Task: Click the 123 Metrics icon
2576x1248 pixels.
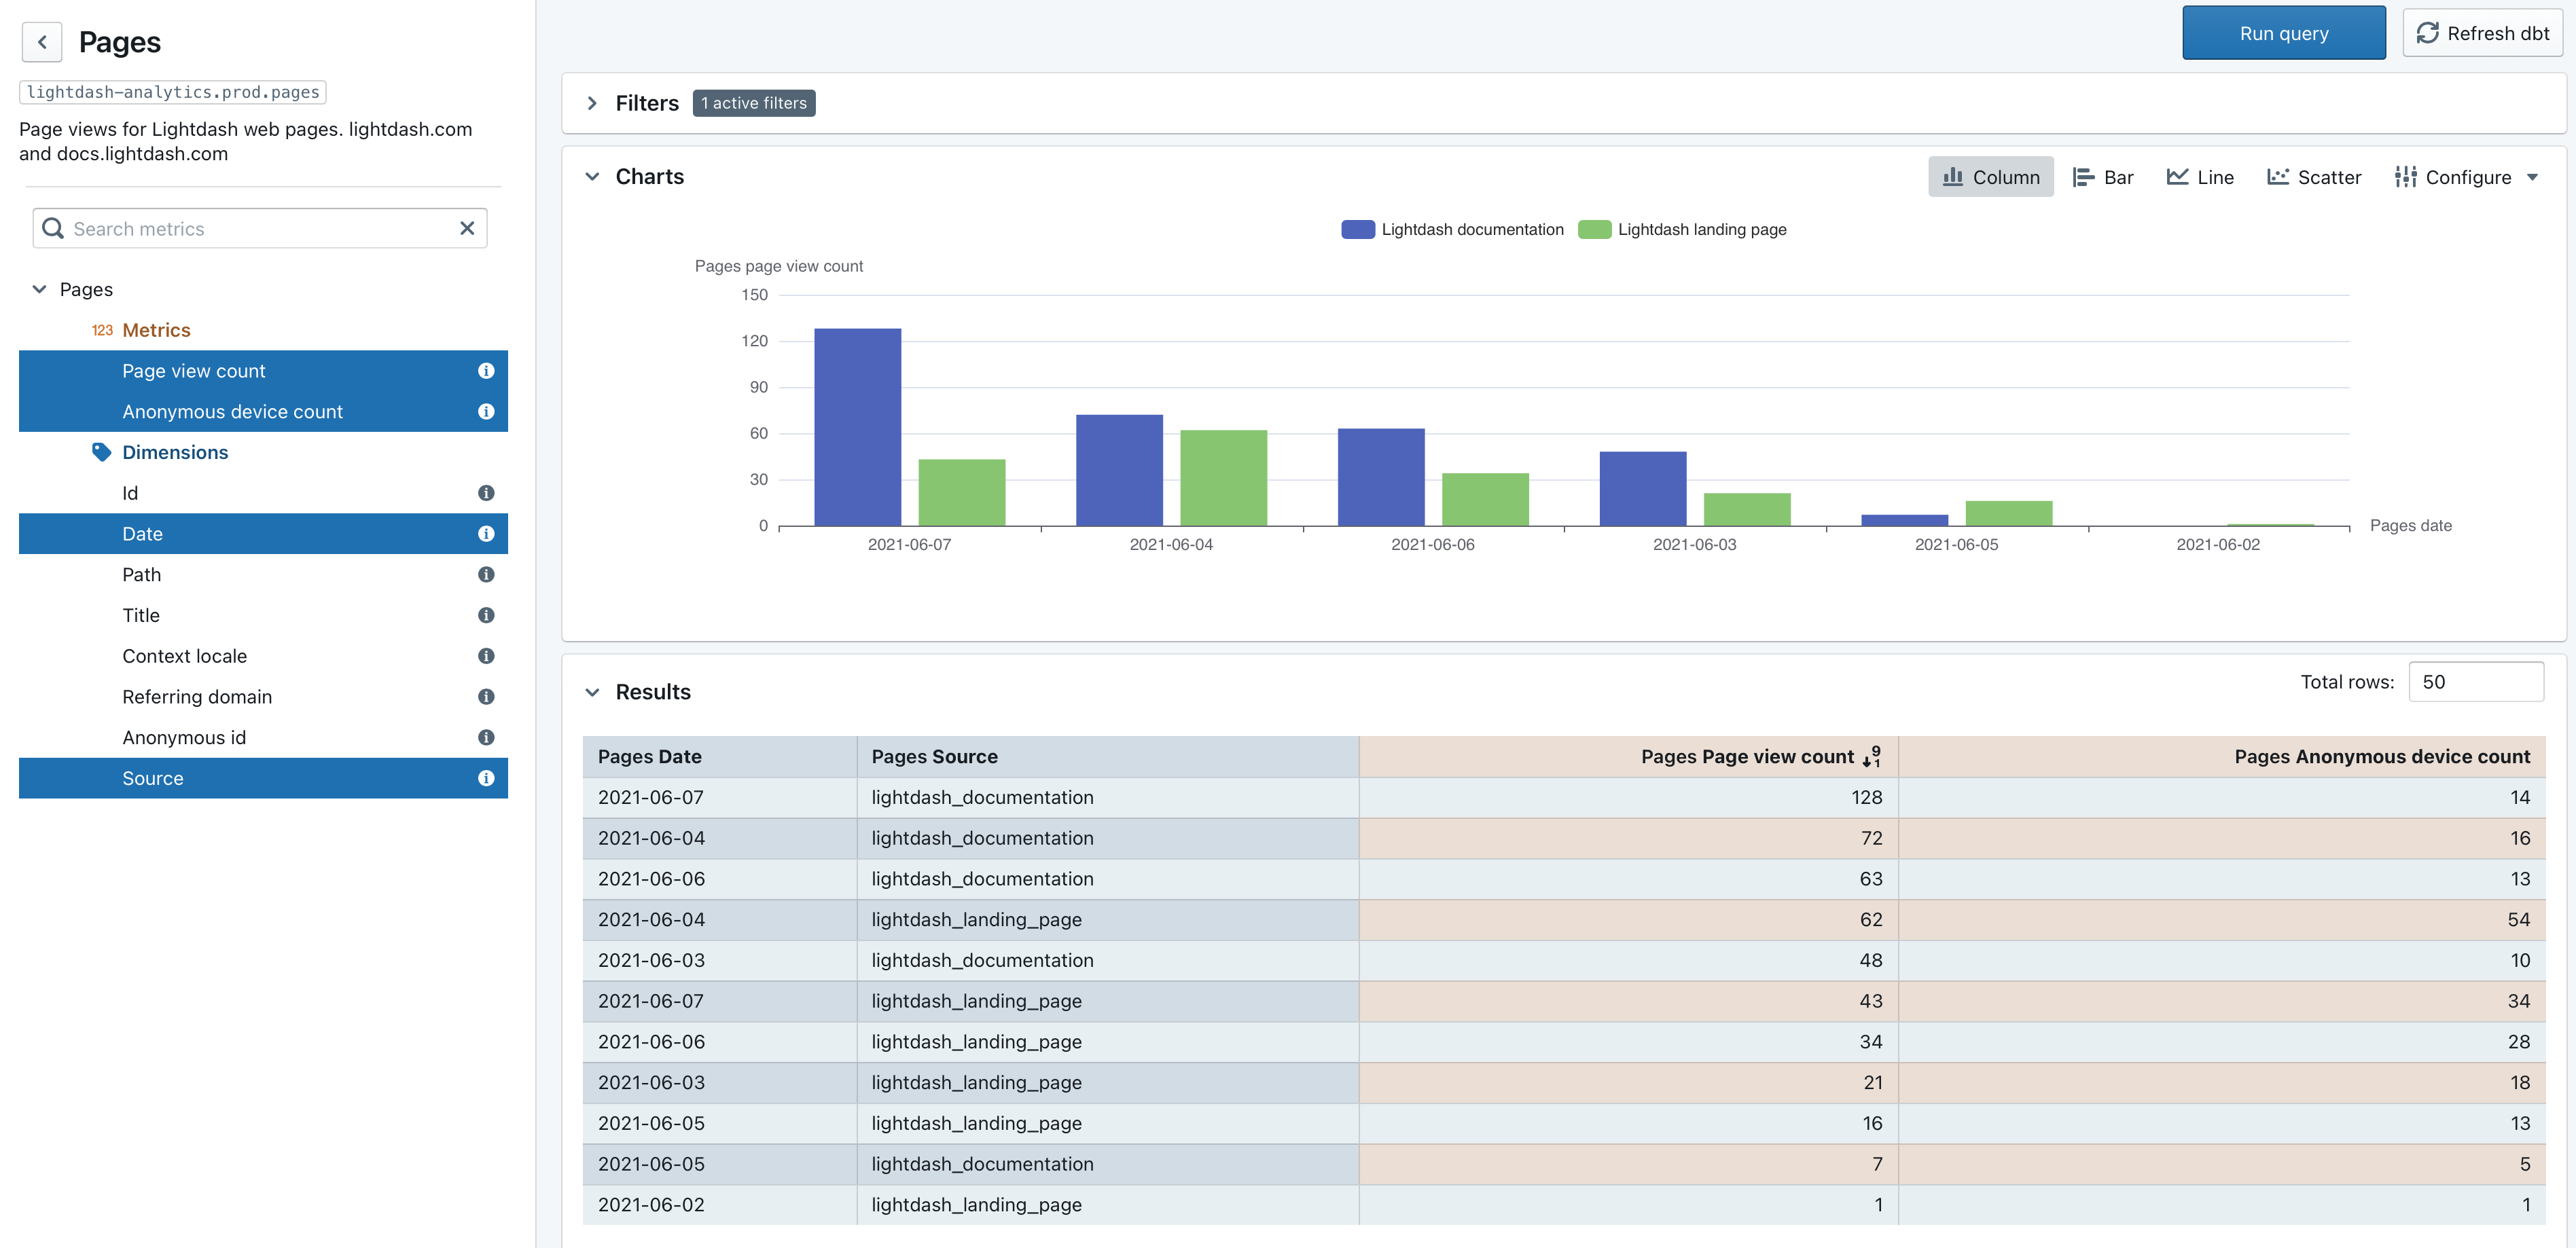Action: pos(102,330)
